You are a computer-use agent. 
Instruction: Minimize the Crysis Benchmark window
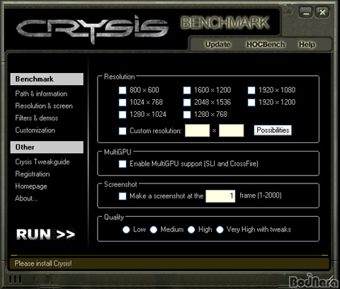(306, 12)
